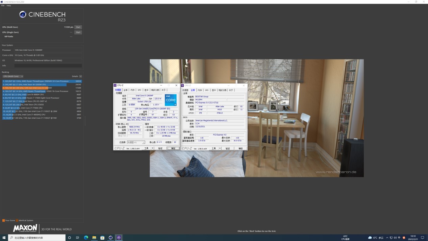Click 确定 button in right CPU-Z
Viewport: 428px width, 241px height.
pos(241,148)
